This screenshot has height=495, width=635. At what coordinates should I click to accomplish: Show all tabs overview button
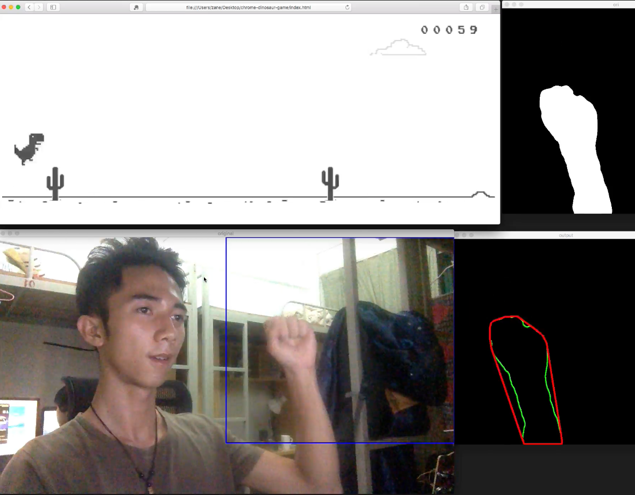(x=482, y=8)
